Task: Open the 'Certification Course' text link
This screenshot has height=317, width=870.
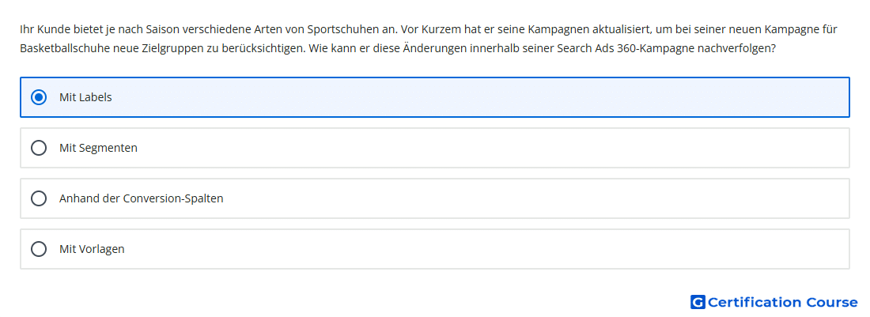Action: click(782, 302)
